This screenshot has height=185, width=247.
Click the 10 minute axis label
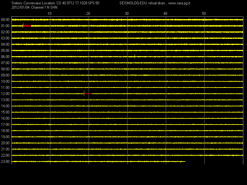click(49, 14)
